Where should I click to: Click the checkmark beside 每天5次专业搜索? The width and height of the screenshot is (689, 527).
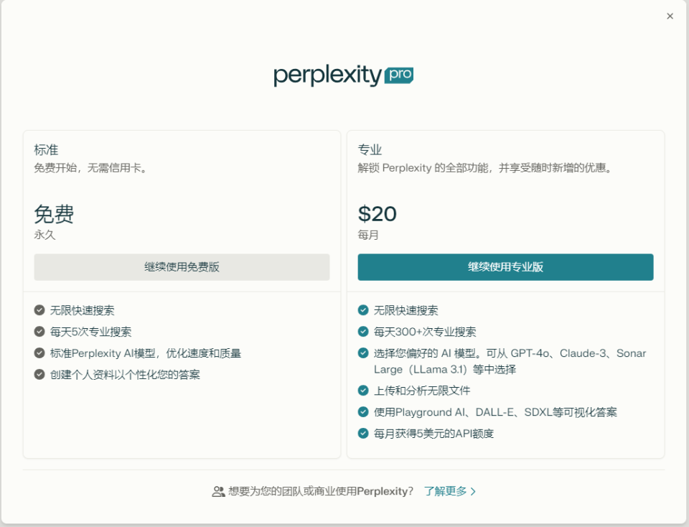[39, 332]
